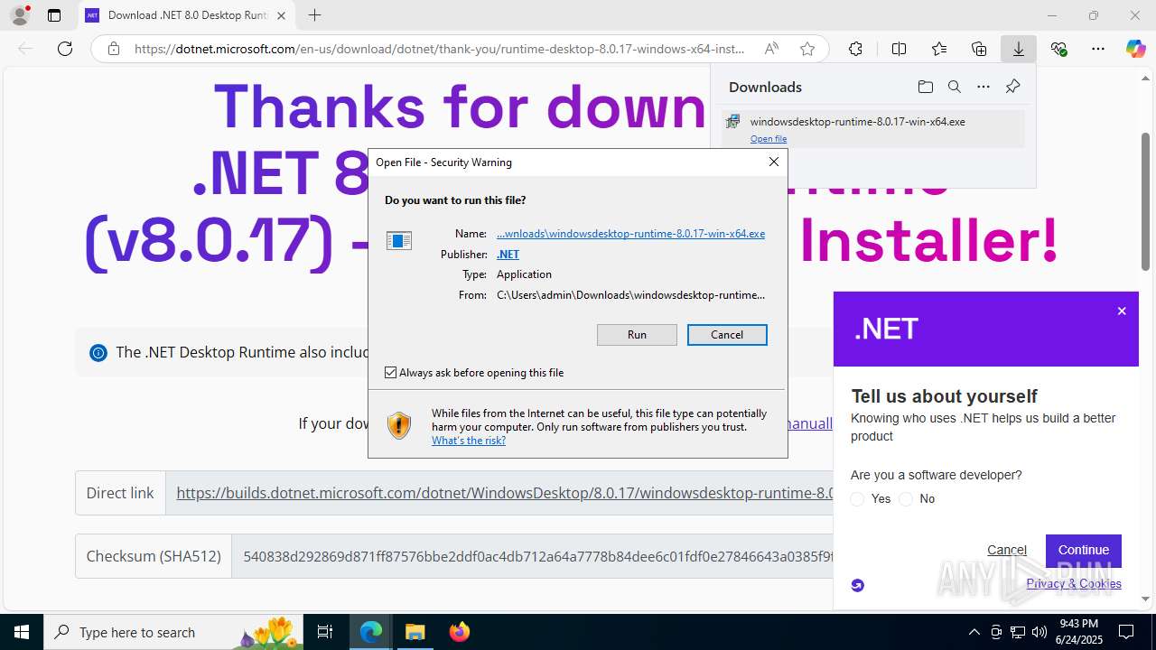Show hidden system tray icons
The image size is (1156, 650).
point(974,632)
